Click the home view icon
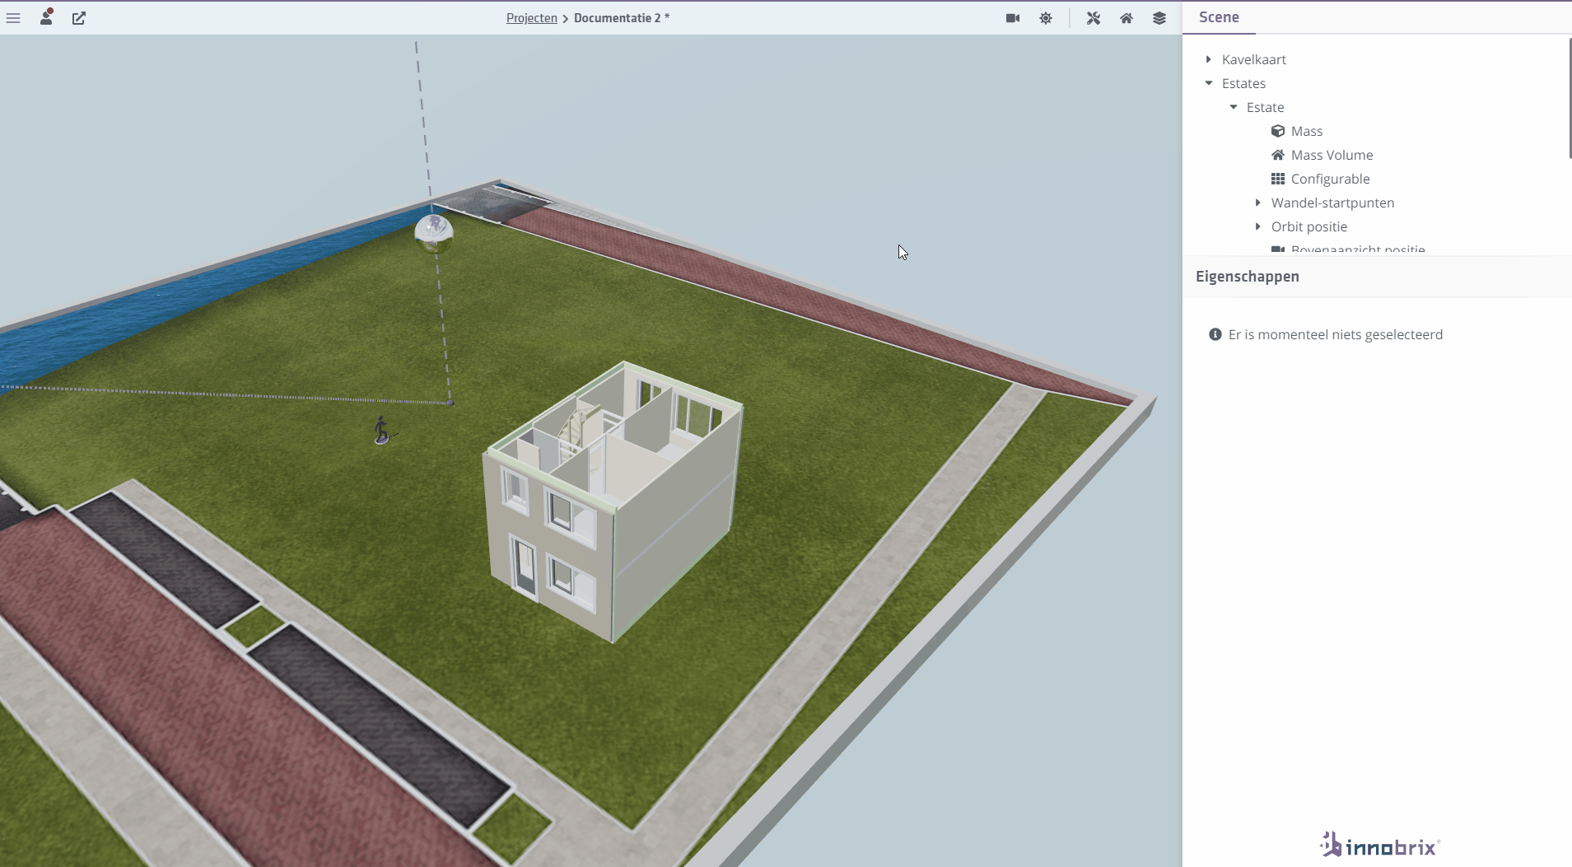This screenshot has width=1572, height=867. click(x=1127, y=17)
